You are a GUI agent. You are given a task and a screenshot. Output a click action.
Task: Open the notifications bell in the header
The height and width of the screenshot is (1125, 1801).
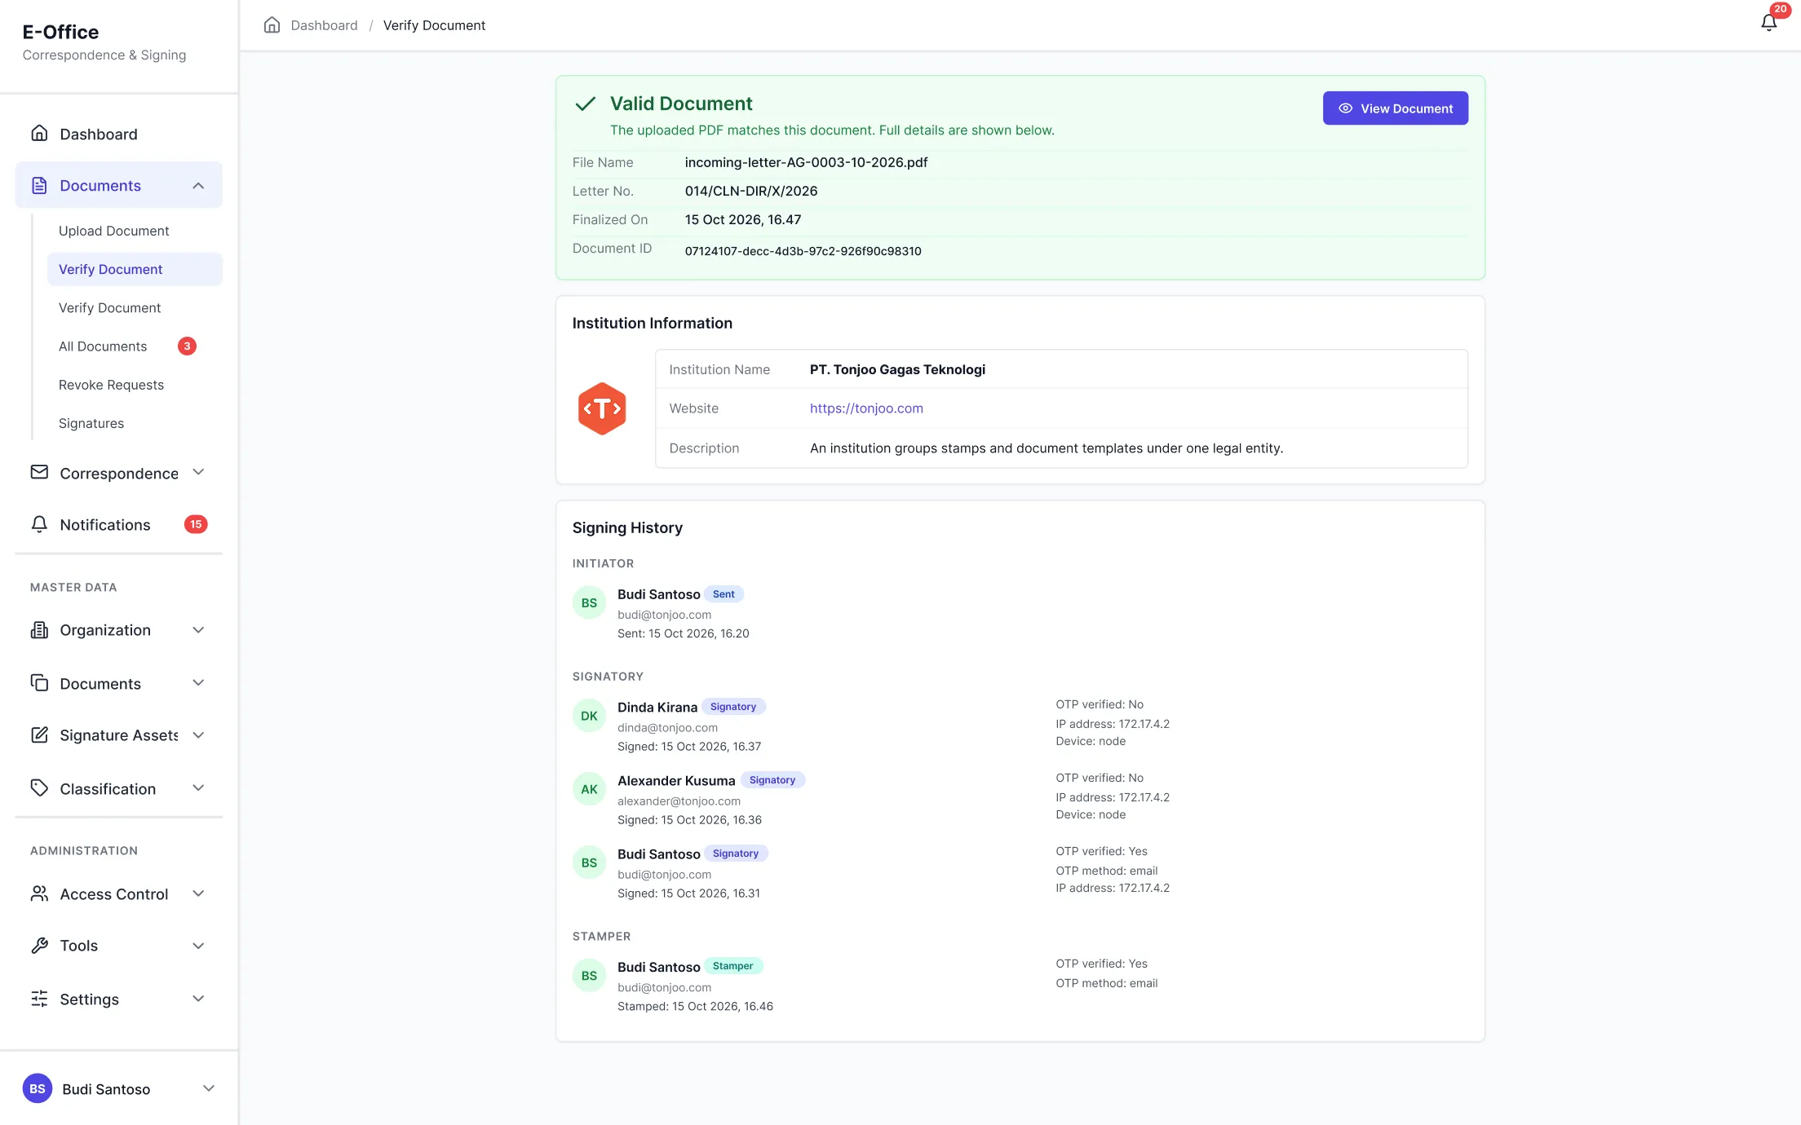(x=1768, y=23)
